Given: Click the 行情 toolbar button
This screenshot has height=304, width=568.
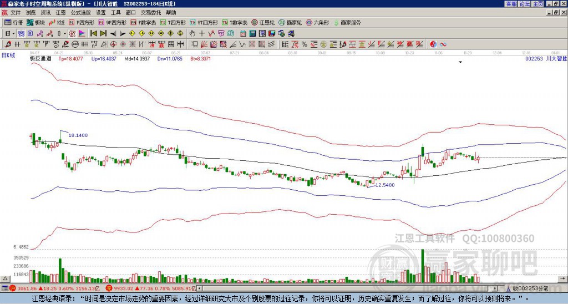Looking at the screenshot, I should tap(14, 23).
